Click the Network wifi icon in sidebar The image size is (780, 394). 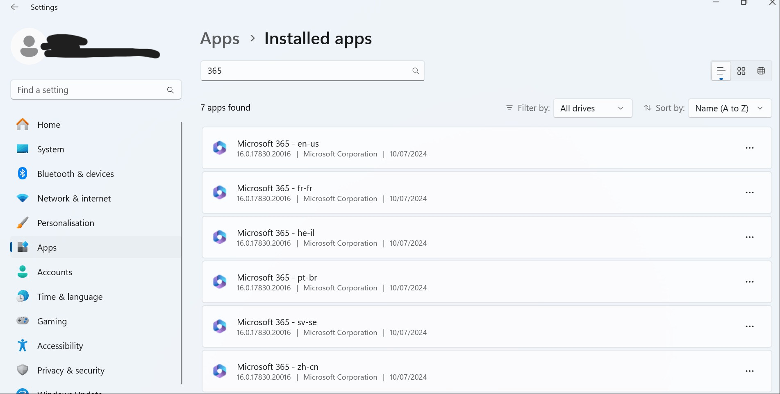click(x=23, y=198)
